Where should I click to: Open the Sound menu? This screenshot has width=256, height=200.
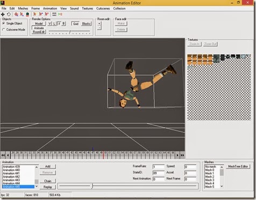coord(74,9)
